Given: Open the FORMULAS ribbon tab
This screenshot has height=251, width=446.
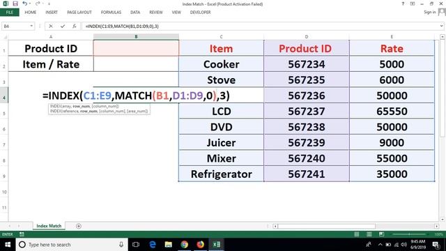Looking at the screenshot, I should 111,13.
